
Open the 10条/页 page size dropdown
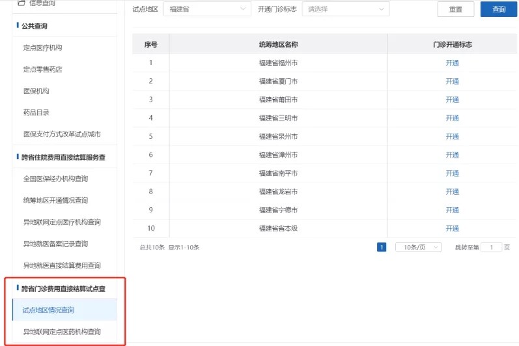tap(418, 248)
